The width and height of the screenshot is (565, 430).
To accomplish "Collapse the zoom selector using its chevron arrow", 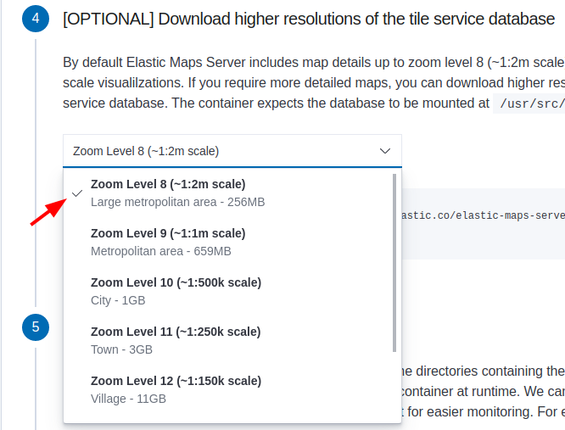I will pyautogui.click(x=385, y=151).
